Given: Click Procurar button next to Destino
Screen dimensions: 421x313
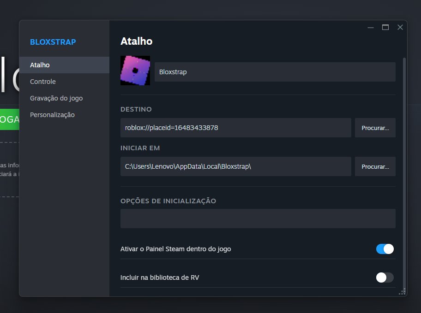Looking at the screenshot, I should pyautogui.click(x=375, y=128).
